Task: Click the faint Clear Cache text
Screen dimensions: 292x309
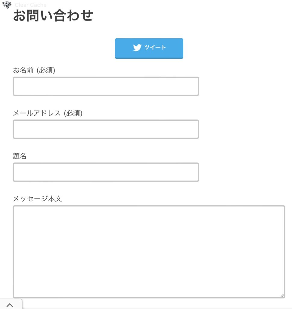Action: 31,5
